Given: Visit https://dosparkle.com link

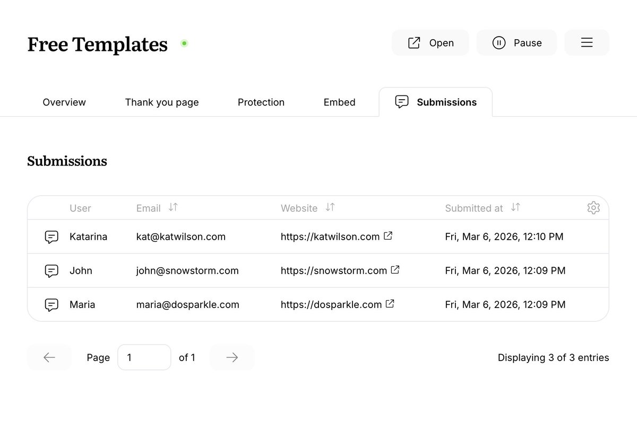Looking at the screenshot, I should click(x=331, y=304).
